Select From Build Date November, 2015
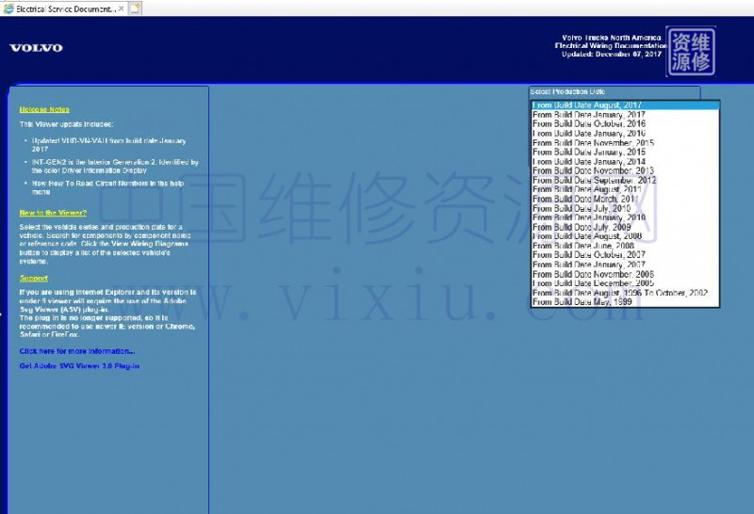The height and width of the screenshot is (514, 754). [625, 143]
